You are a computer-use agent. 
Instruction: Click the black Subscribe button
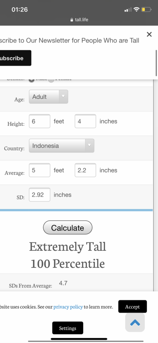click(15, 58)
